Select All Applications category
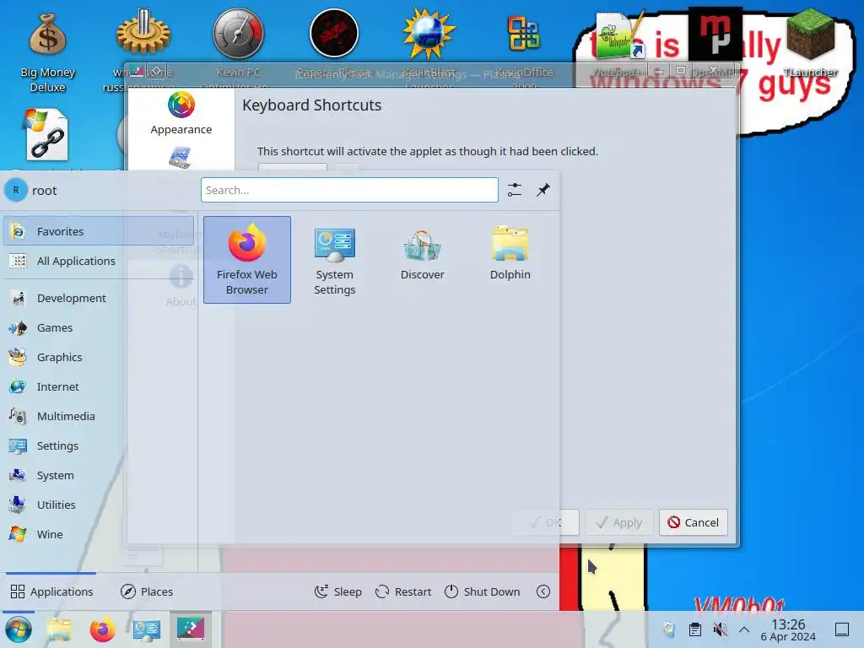The image size is (864, 648). tap(99, 262)
